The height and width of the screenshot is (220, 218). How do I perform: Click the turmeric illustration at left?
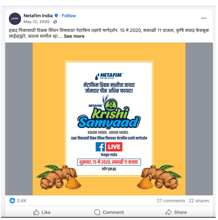tap(59, 177)
